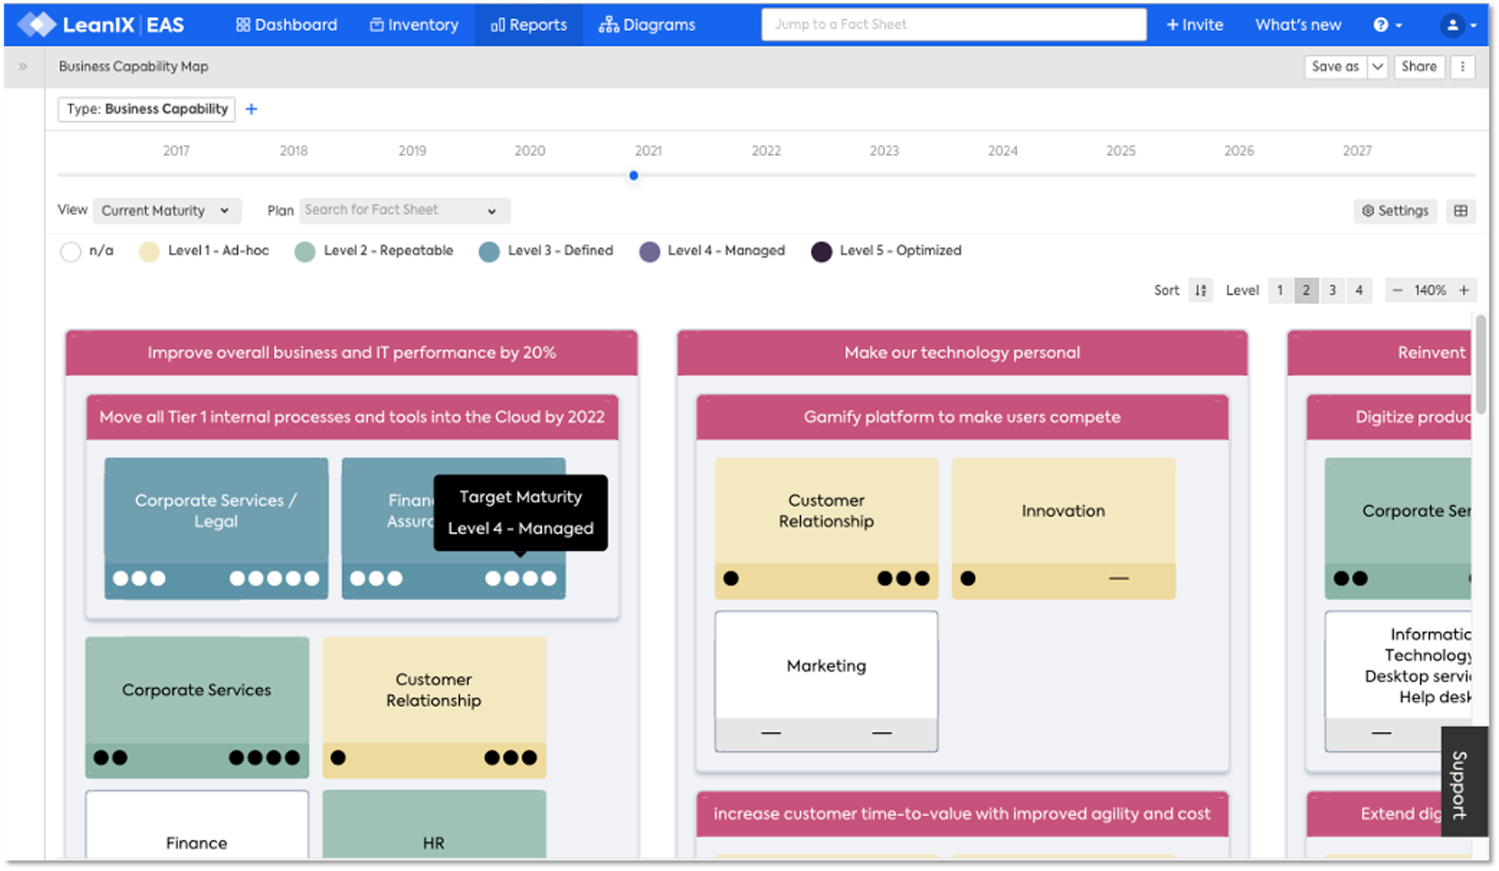Select hierarchy Level 1

[1280, 290]
